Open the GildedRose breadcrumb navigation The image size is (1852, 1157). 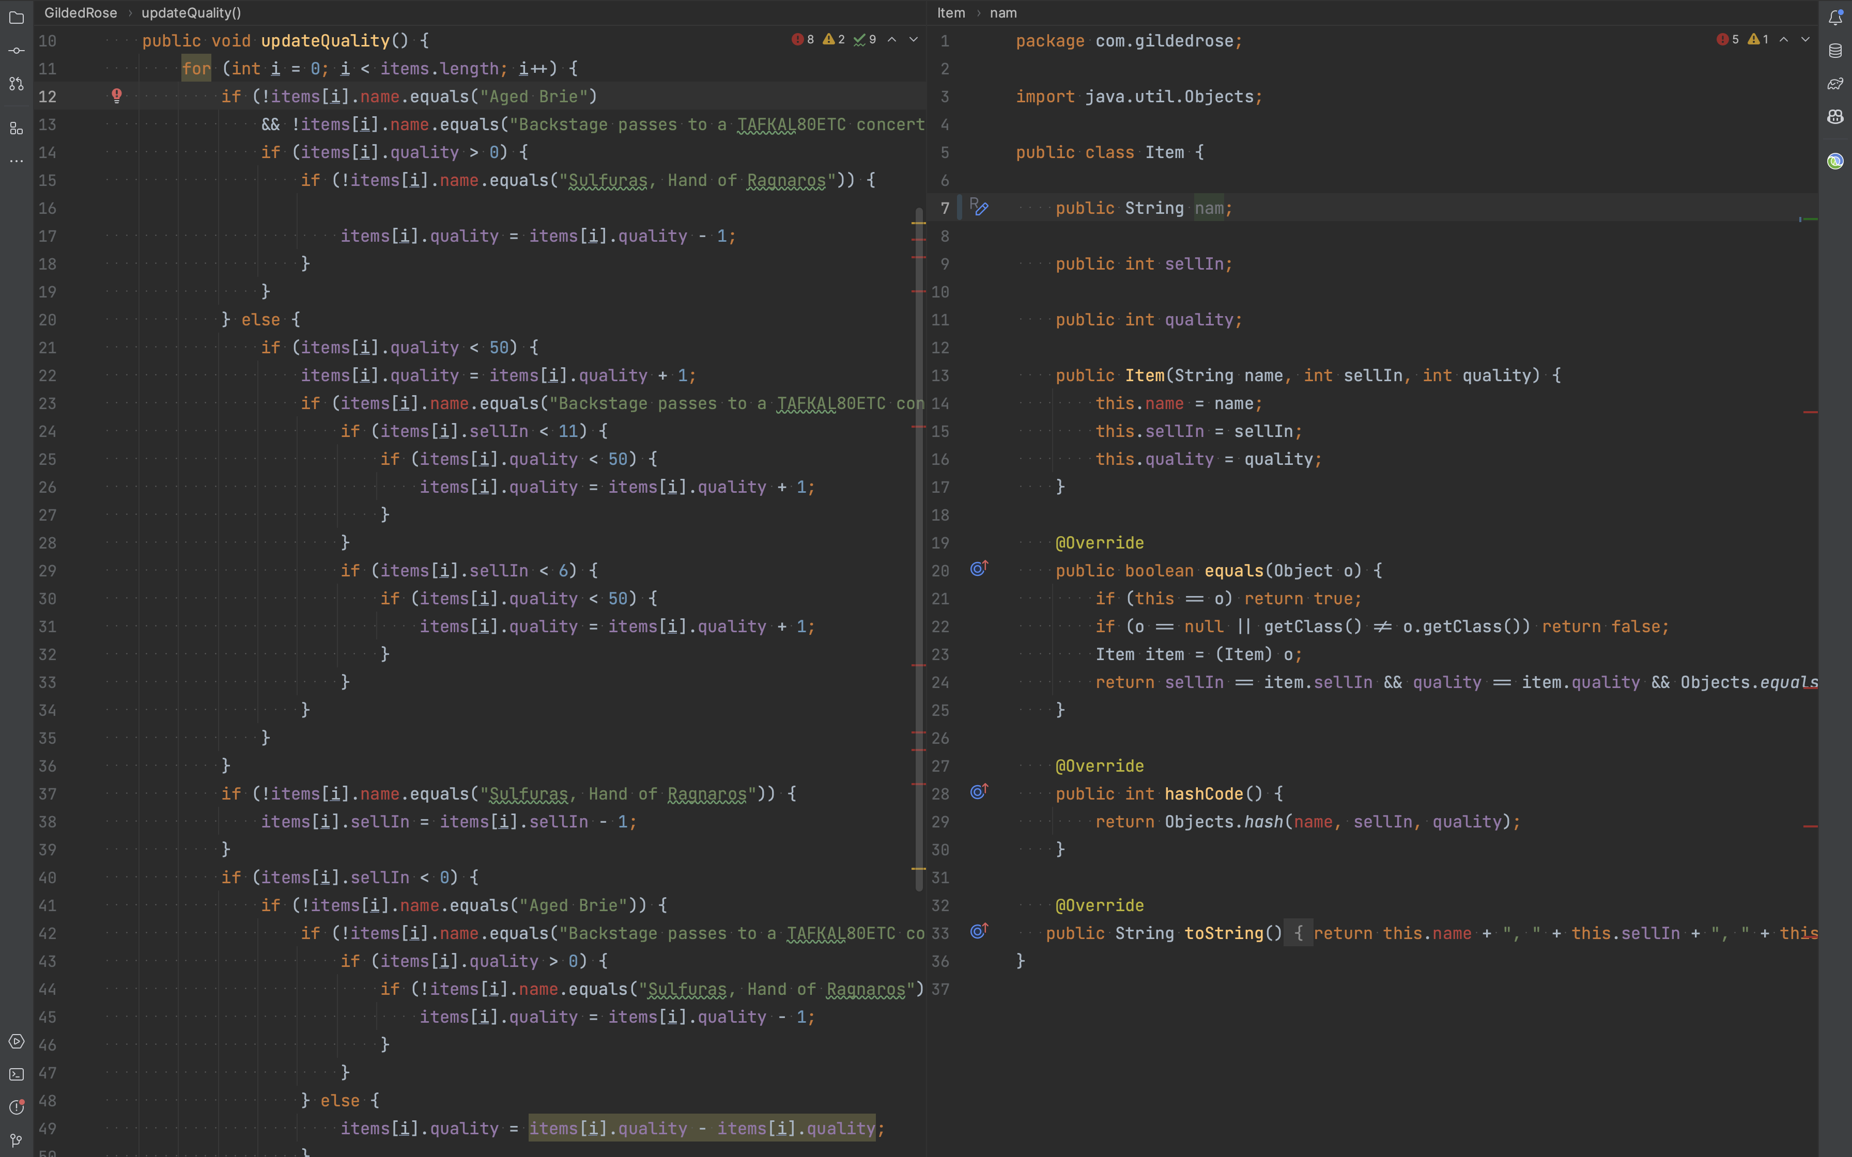(x=81, y=13)
